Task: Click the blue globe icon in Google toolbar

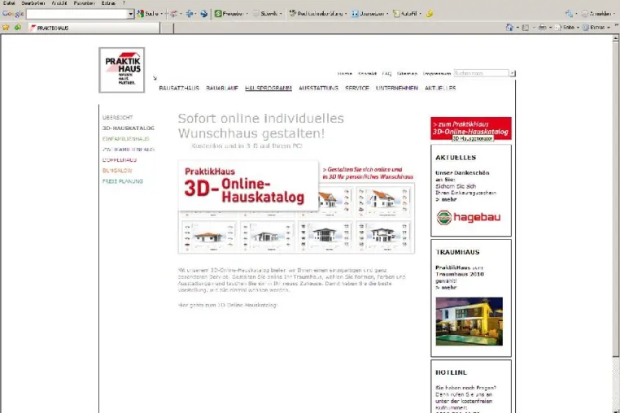Action: point(203,14)
